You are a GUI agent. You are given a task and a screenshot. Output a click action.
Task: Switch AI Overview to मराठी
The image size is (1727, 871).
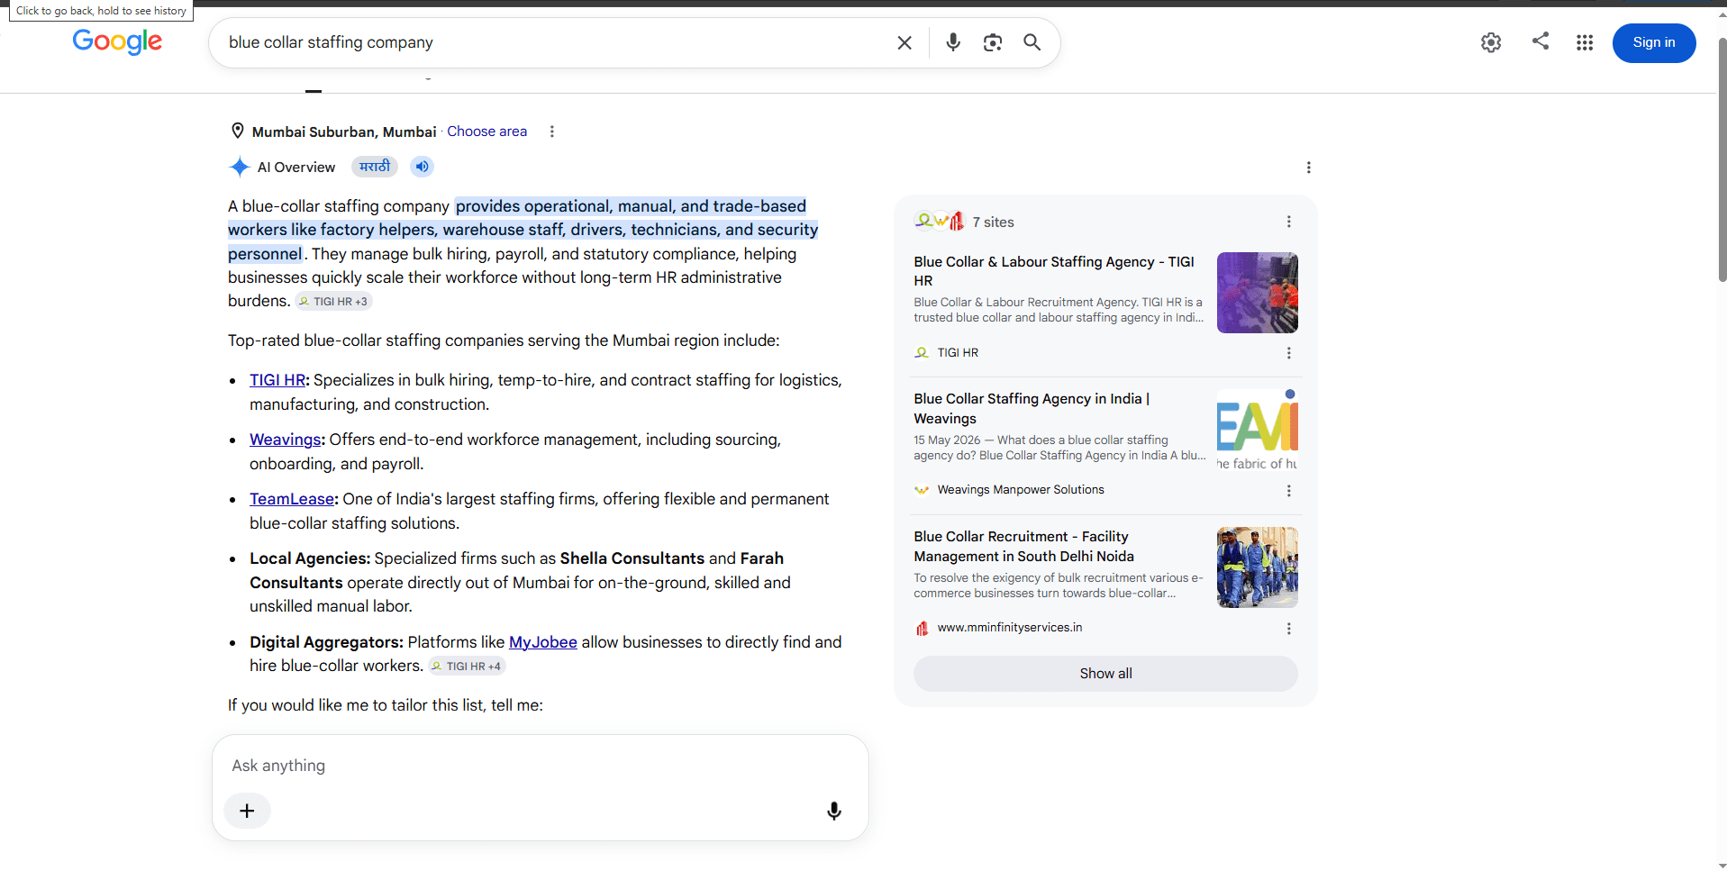click(375, 167)
